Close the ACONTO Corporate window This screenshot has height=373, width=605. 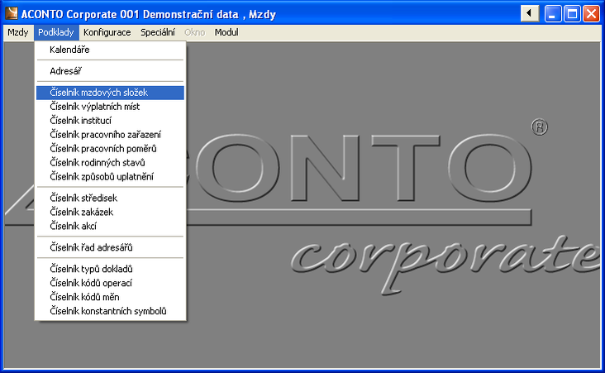[591, 14]
